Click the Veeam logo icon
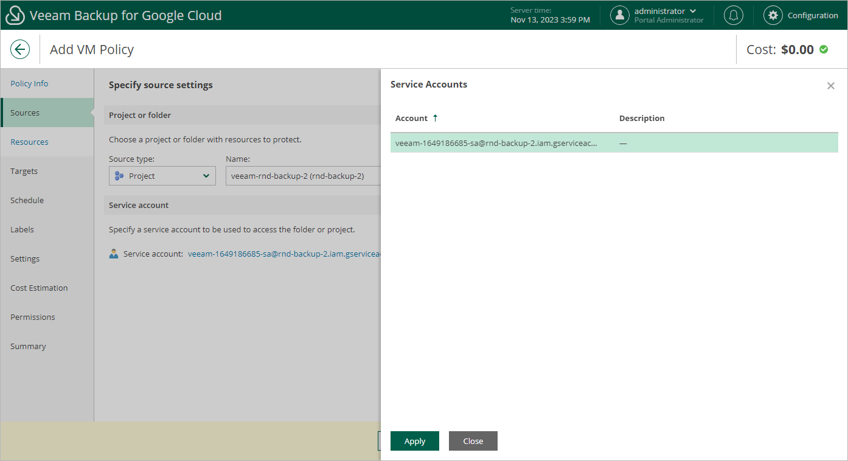 [15, 15]
